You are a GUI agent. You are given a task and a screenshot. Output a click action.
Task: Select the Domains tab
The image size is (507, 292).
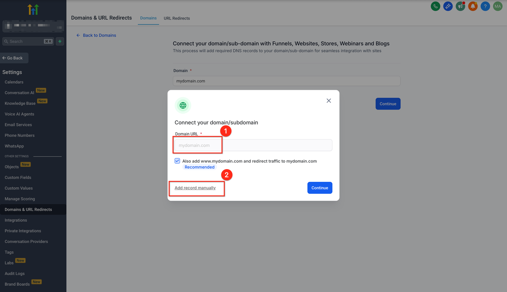[x=148, y=18]
